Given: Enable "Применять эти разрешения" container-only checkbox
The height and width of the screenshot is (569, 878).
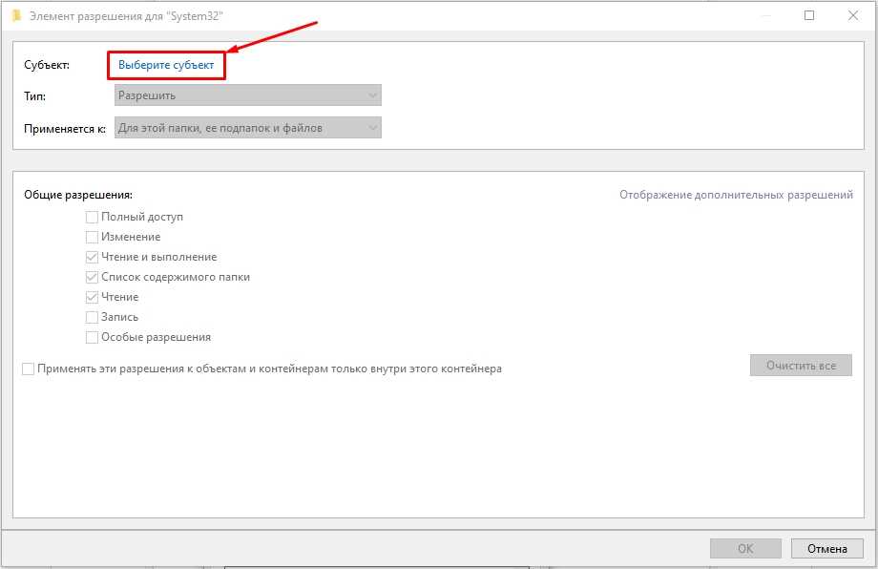Looking at the screenshot, I should [x=29, y=369].
